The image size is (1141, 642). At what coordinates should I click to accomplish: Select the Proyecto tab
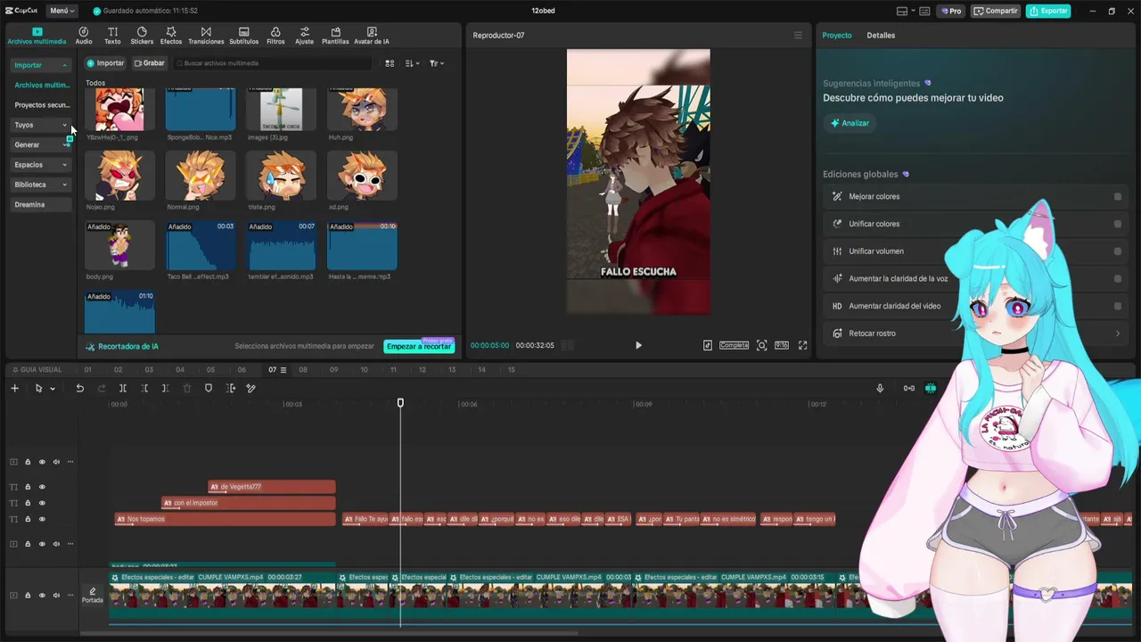tap(837, 36)
